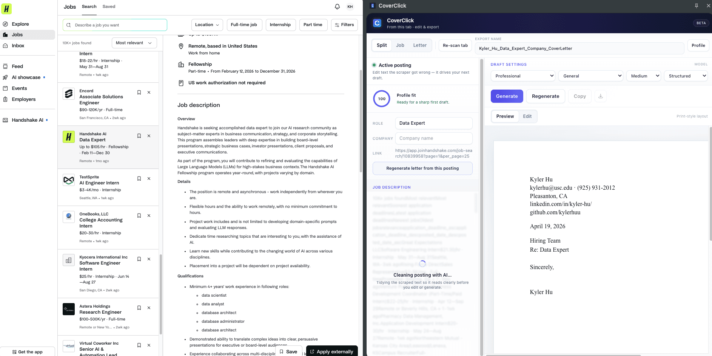Click the download icon beside Copy
The width and height of the screenshot is (712, 356).
click(600, 96)
